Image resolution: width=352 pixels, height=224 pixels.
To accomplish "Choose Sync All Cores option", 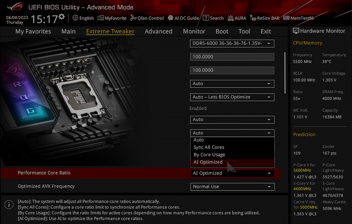I will [232, 148].
